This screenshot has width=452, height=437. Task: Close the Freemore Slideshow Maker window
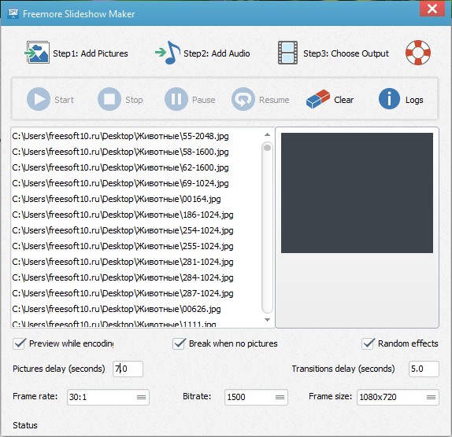432,9
